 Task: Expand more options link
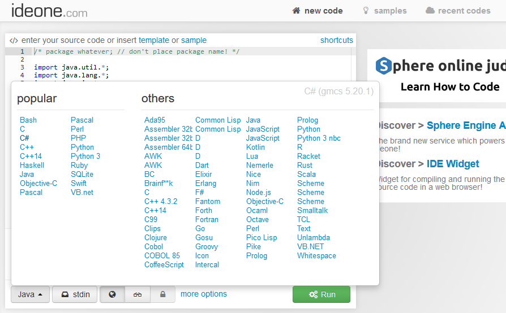(203, 294)
